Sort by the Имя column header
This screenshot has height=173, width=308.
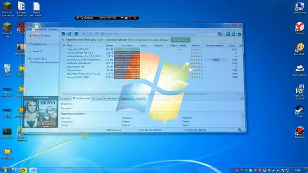(69, 45)
